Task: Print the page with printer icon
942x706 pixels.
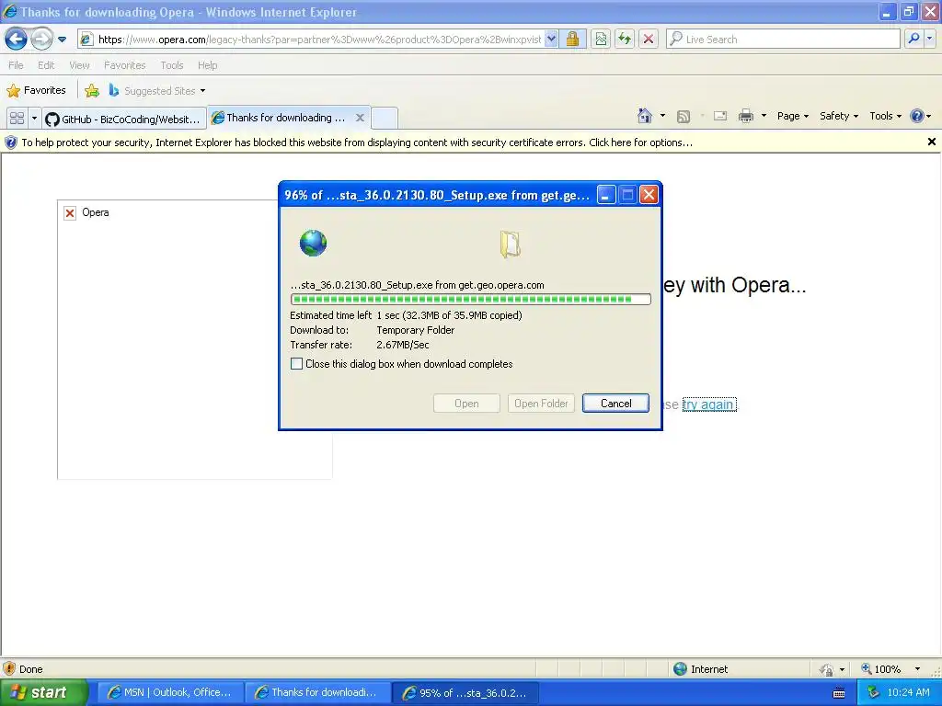Action: (x=745, y=116)
